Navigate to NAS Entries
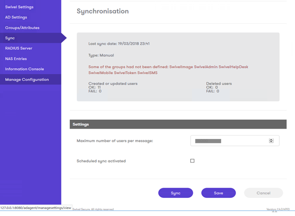The height and width of the screenshot is (216, 295). coord(16,59)
